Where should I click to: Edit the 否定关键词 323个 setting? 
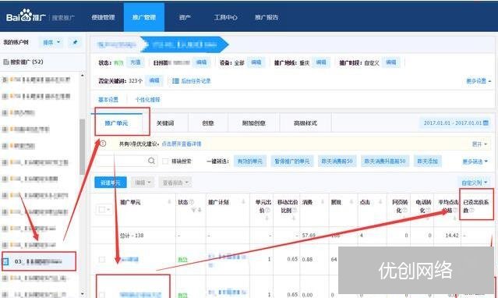click(154, 80)
